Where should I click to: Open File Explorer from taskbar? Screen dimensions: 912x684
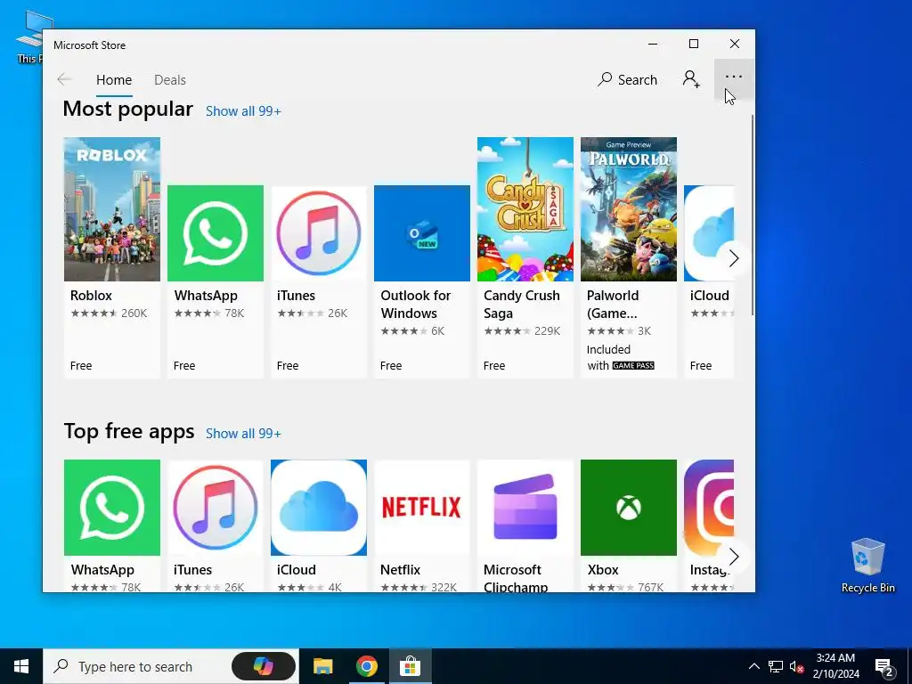[322, 666]
